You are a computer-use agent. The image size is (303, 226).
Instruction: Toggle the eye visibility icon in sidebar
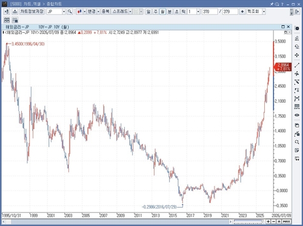pyautogui.click(x=297, y=115)
